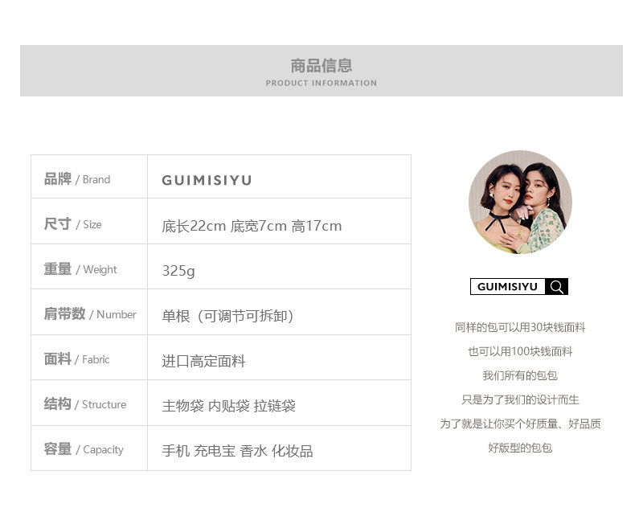643x520 pixels.
Task: Select the 肩带数 / Number row label
Action: point(90,313)
